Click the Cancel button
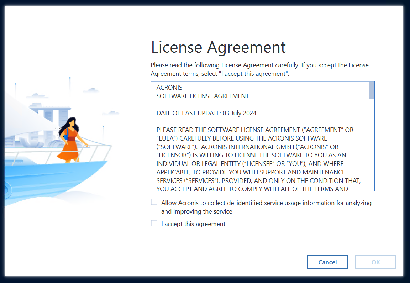Screen dimensions: 410x283 [327, 262]
